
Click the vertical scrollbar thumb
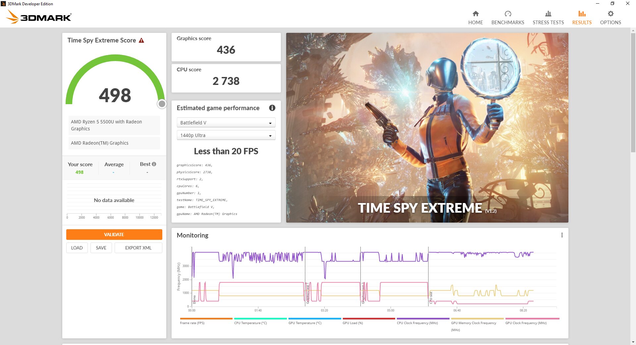pos(633,93)
